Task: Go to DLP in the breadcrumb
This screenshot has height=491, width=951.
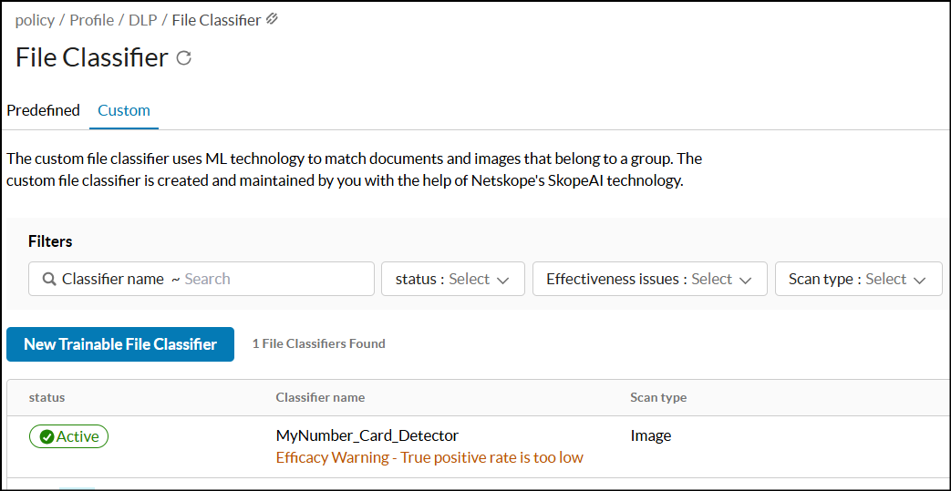Action: [x=142, y=20]
